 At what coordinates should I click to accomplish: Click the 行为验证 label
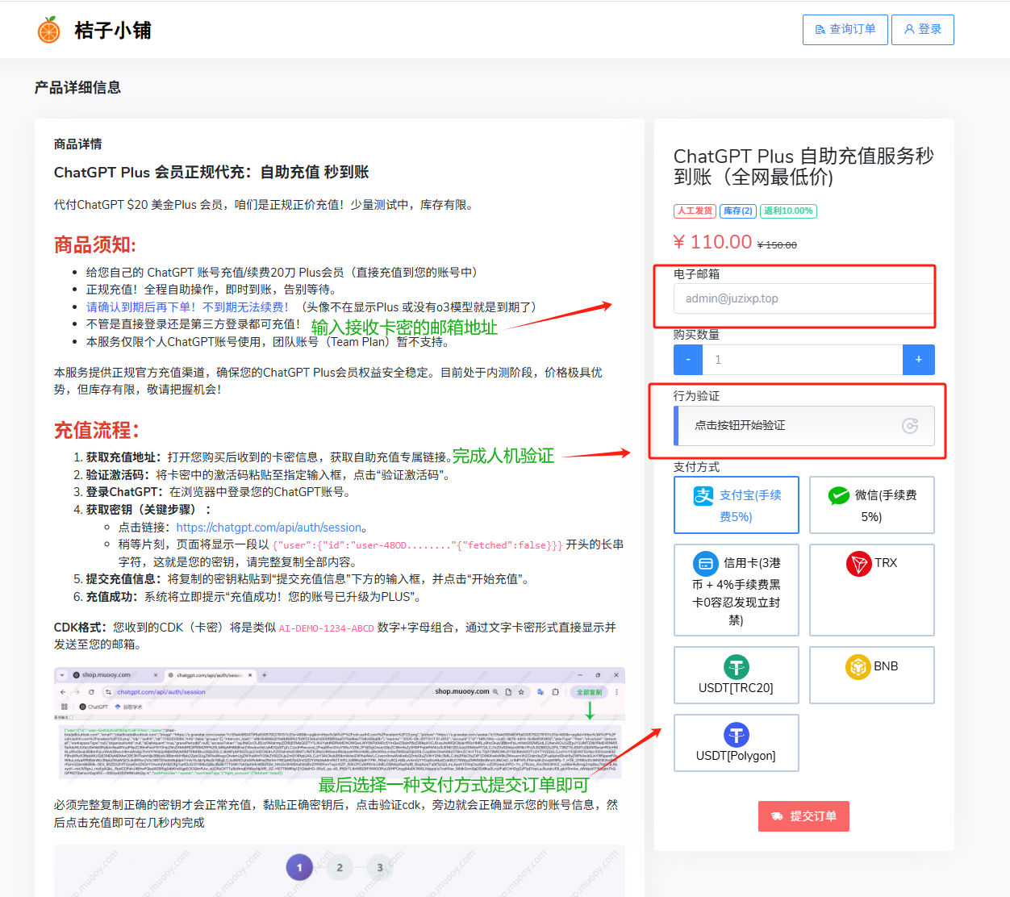[x=696, y=396]
